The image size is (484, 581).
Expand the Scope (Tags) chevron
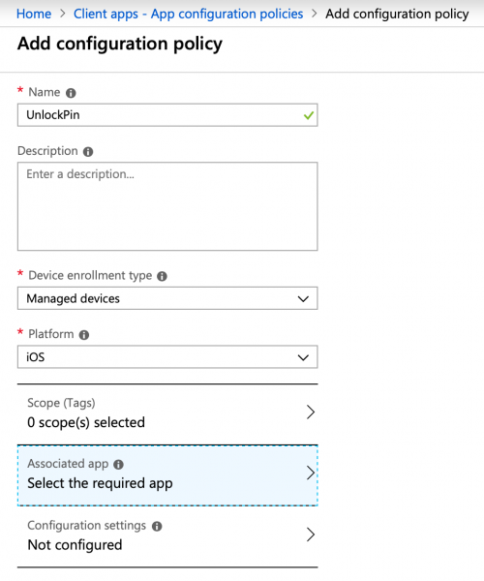(311, 413)
